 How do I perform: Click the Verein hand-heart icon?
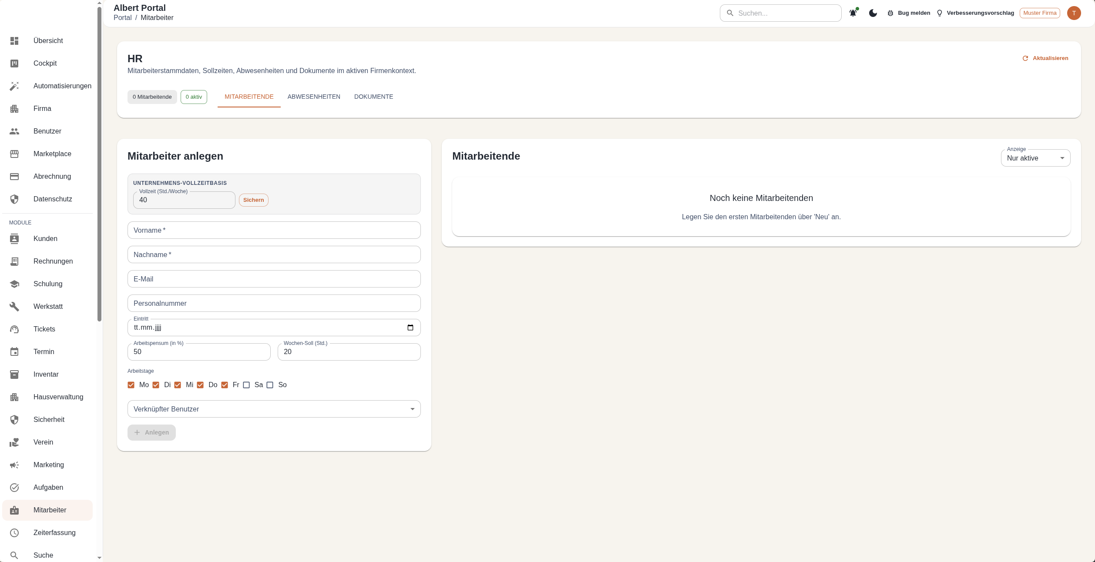pyautogui.click(x=14, y=442)
